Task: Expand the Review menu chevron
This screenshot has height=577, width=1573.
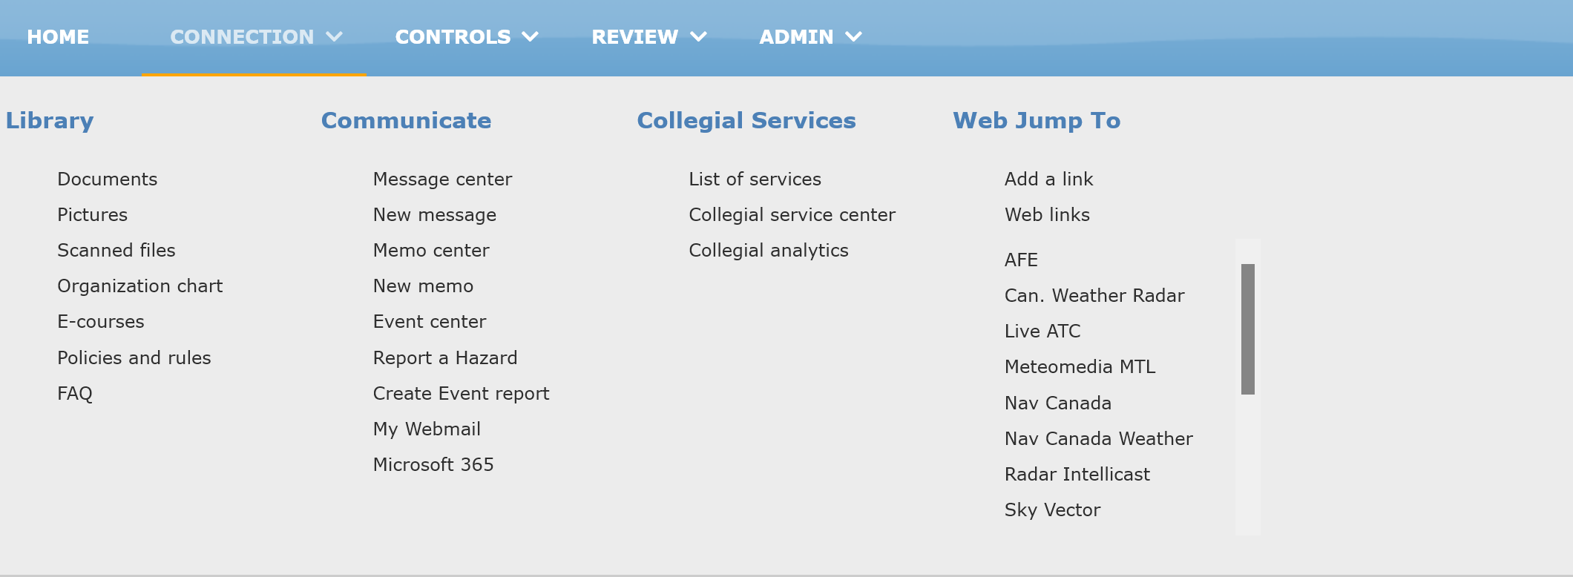Action: pyautogui.click(x=698, y=36)
